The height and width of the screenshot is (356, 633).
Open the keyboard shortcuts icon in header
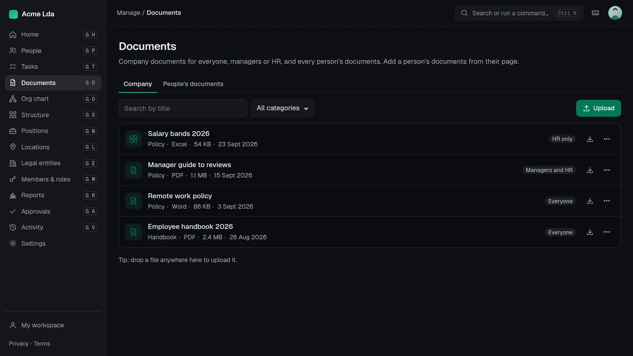pyautogui.click(x=595, y=13)
